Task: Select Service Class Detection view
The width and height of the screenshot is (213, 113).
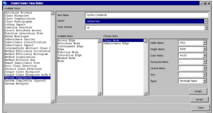Action: [x=23, y=69]
